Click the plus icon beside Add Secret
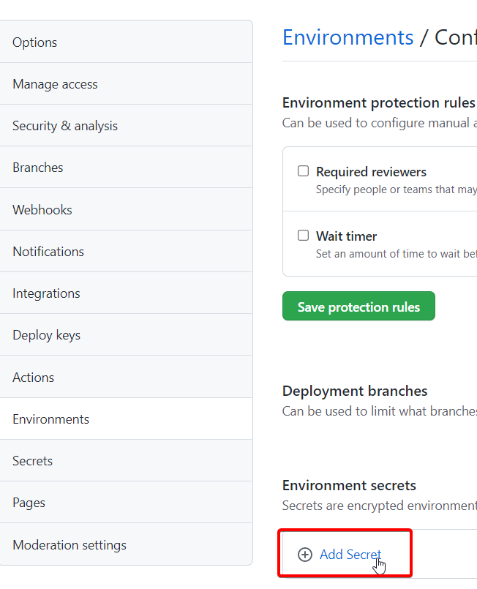 [x=305, y=555]
